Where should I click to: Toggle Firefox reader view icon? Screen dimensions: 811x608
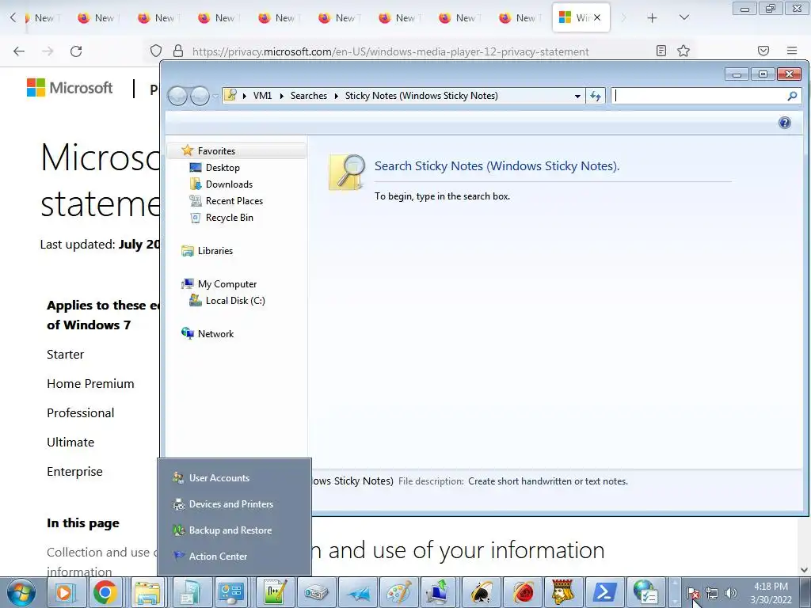661,51
